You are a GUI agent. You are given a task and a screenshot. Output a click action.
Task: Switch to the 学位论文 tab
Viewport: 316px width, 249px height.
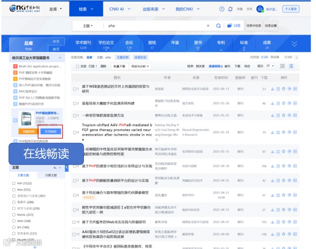[106, 45]
